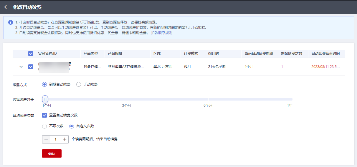
Task: Choose the 自定义次数 radio option
Action: [x=72, y=126]
